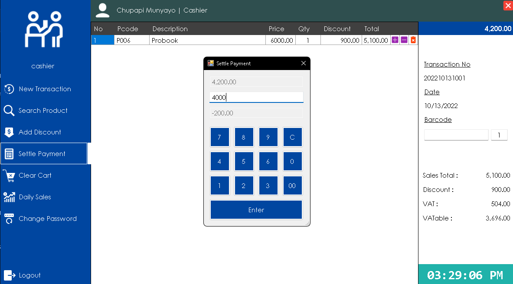Click Description cell Probook
This screenshot has height=284, width=513.
click(207, 40)
